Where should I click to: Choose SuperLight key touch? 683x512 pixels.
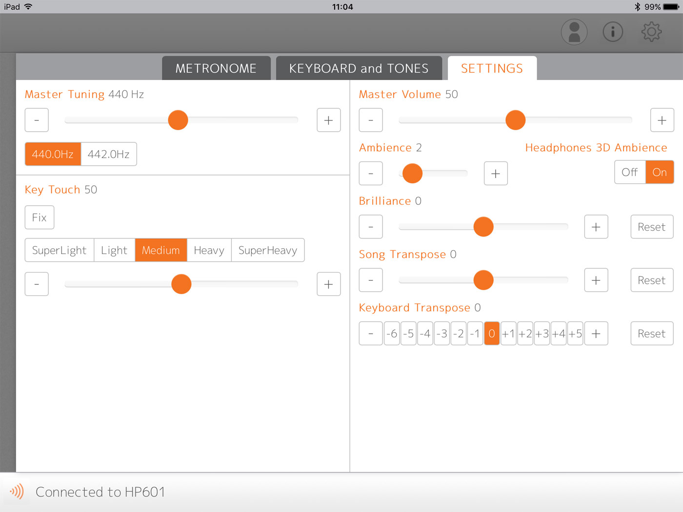pyautogui.click(x=60, y=250)
